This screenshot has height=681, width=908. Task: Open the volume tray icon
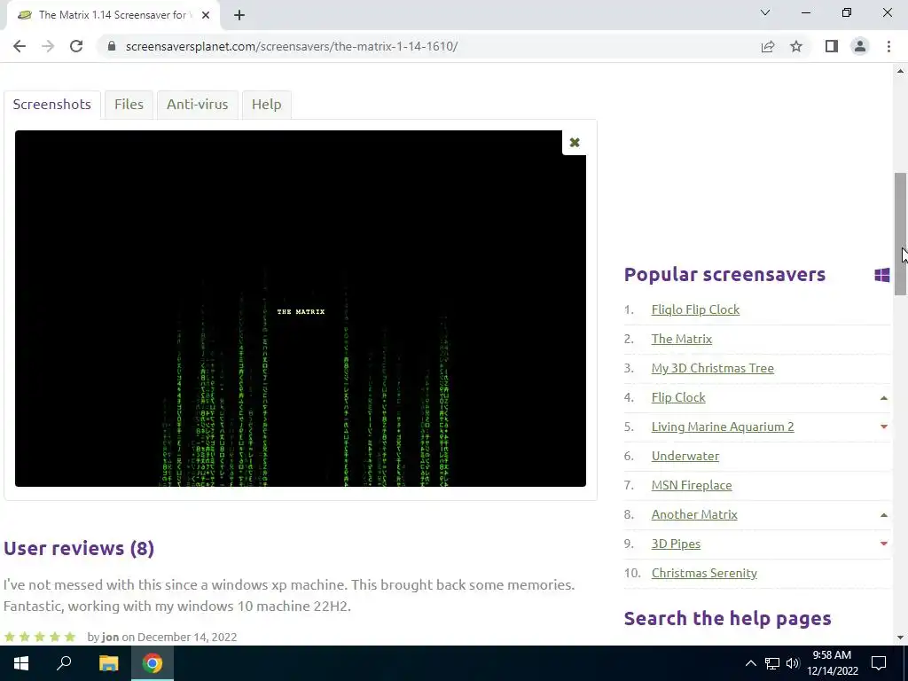click(x=793, y=663)
